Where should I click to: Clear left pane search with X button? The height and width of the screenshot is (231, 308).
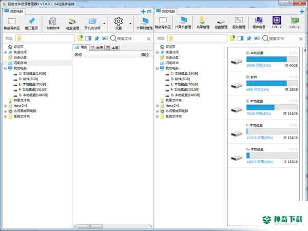click(149, 38)
